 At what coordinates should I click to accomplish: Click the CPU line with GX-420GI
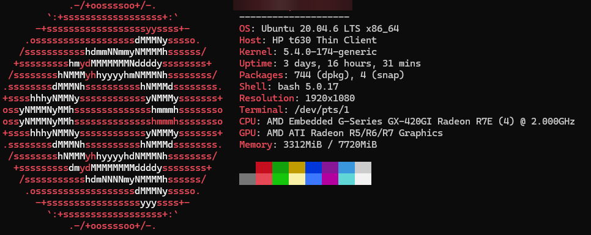coord(407,121)
